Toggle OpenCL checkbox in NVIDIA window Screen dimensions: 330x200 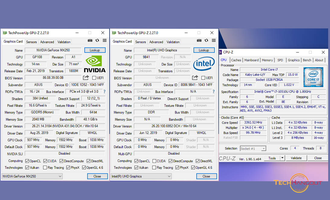pyautogui.click(x=27, y=161)
